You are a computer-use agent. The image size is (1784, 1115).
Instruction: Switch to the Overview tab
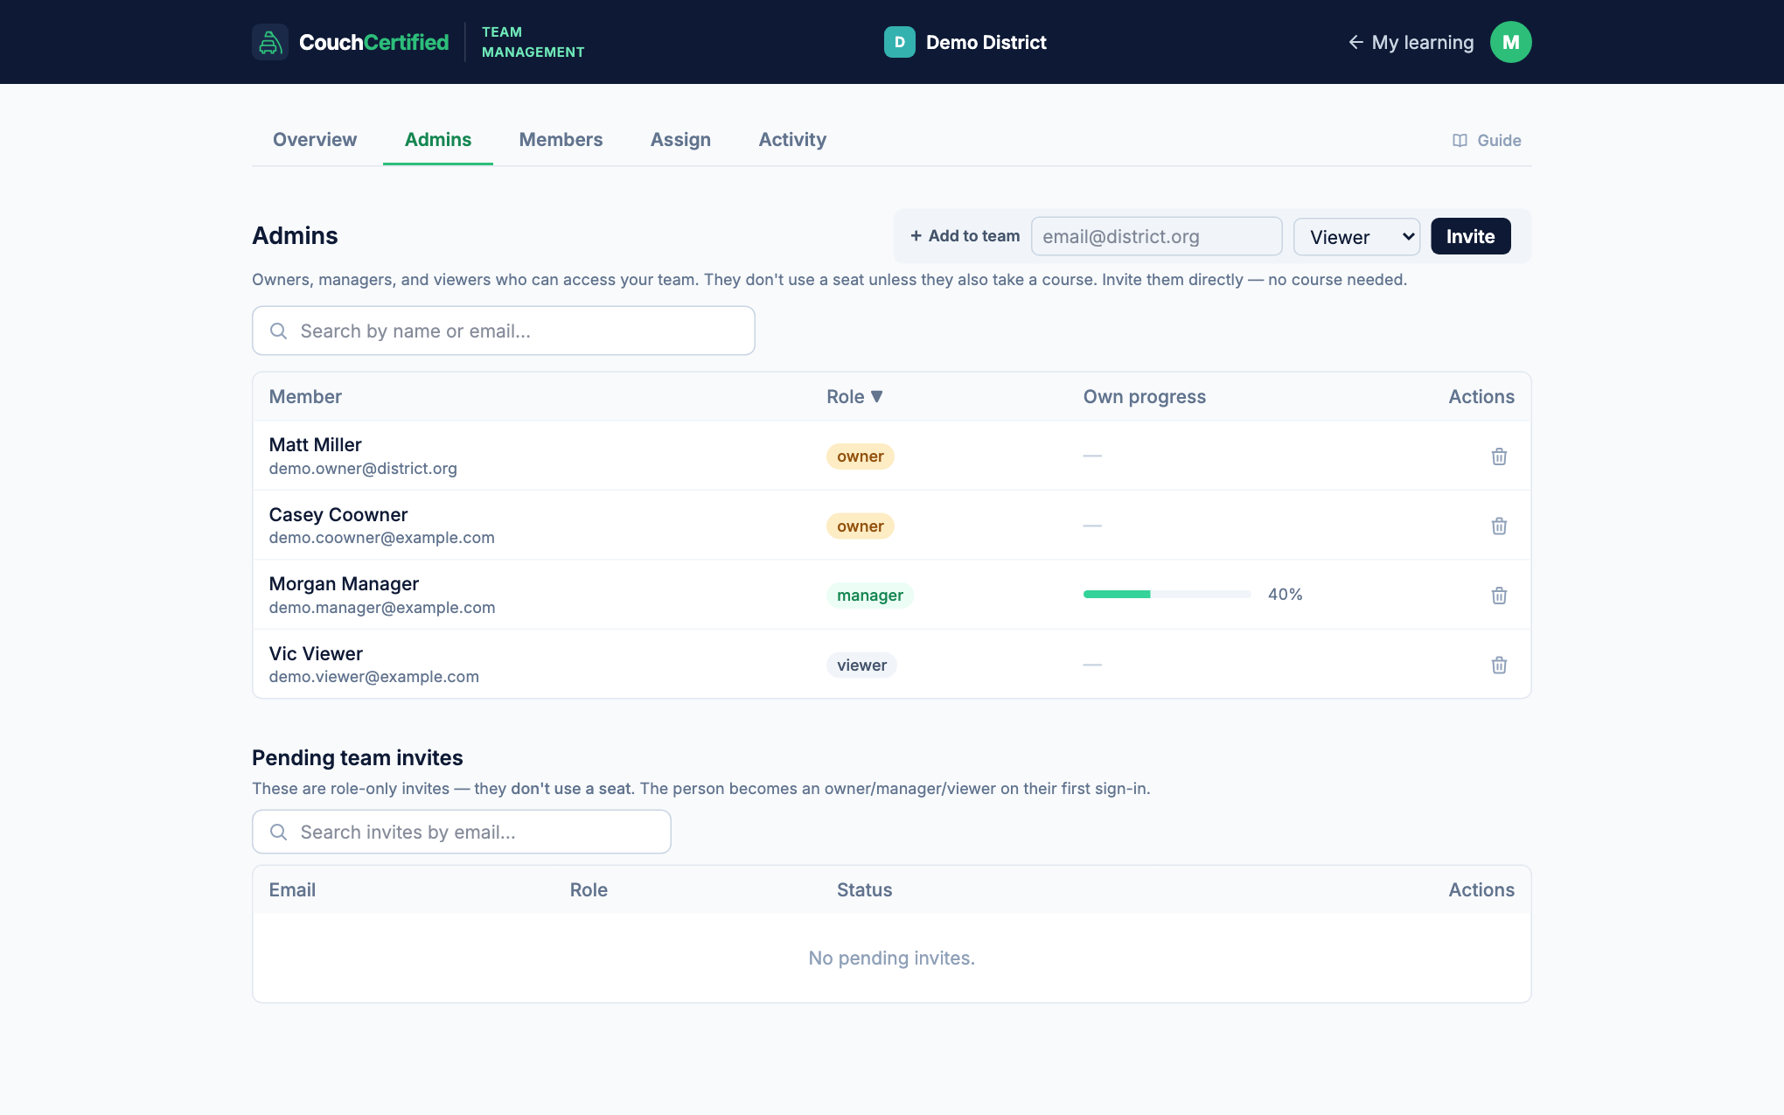[x=315, y=140]
